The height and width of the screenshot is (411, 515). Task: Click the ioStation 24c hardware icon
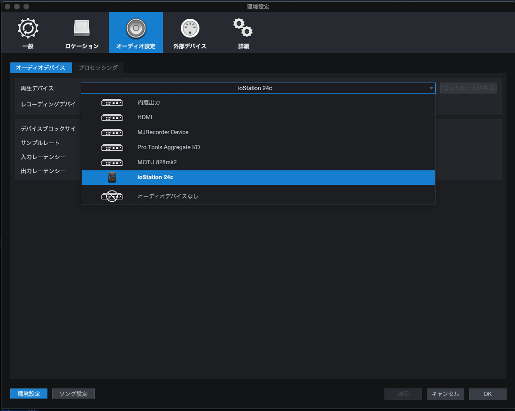(x=112, y=178)
